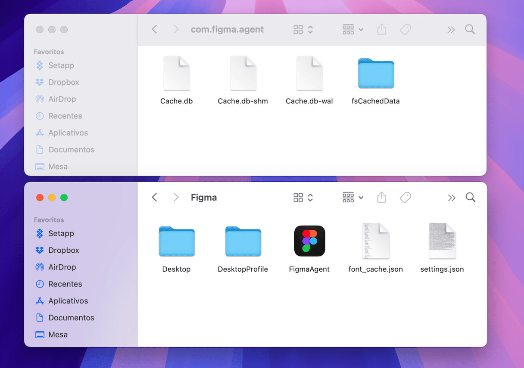The height and width of the screenshot is (368, 524).
Task: Open Dropbox in the Figma window sidebar
Action: [63, 250]
